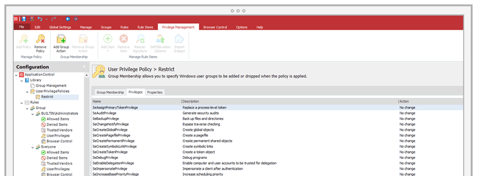Viewport: 477px width, 176px height.
Task: Open the Options ribbon tab
Action: [242, 27]
